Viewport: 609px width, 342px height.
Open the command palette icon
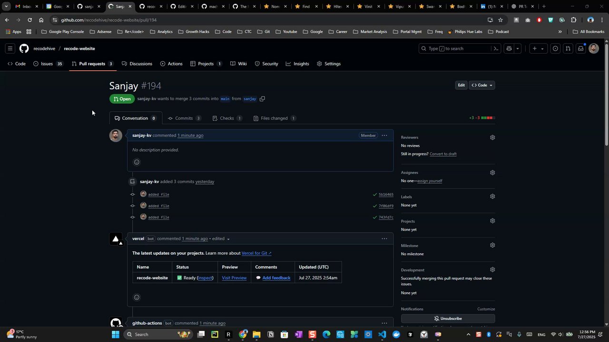[x=496, y=48]
